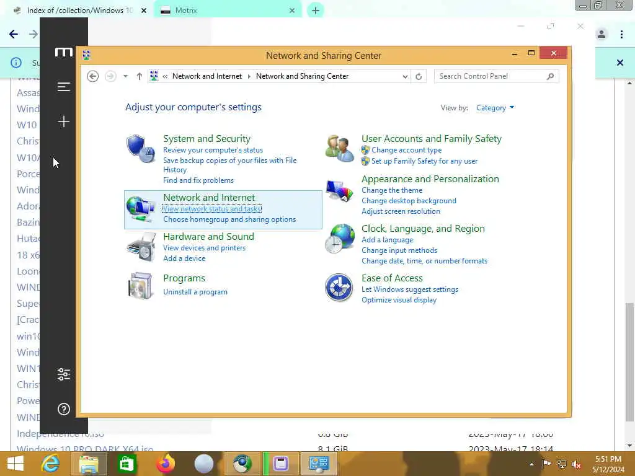The image size is (635, 476).
Task: Click Change desktop background link
Action: (x=409, y=201)
